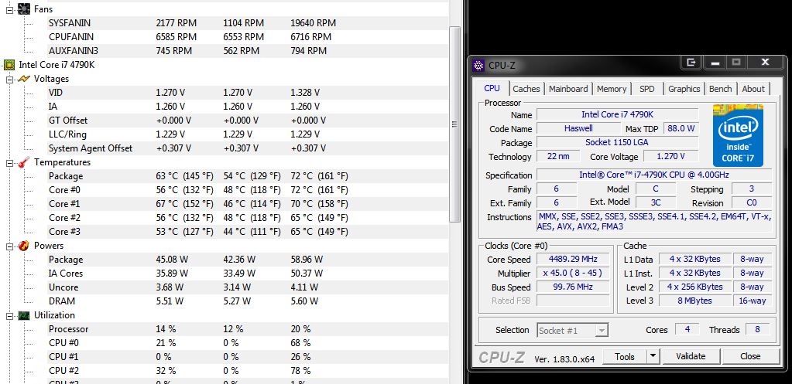Click the Multiplier value field
Screen dimensions: 792x384
click(573, 274)
